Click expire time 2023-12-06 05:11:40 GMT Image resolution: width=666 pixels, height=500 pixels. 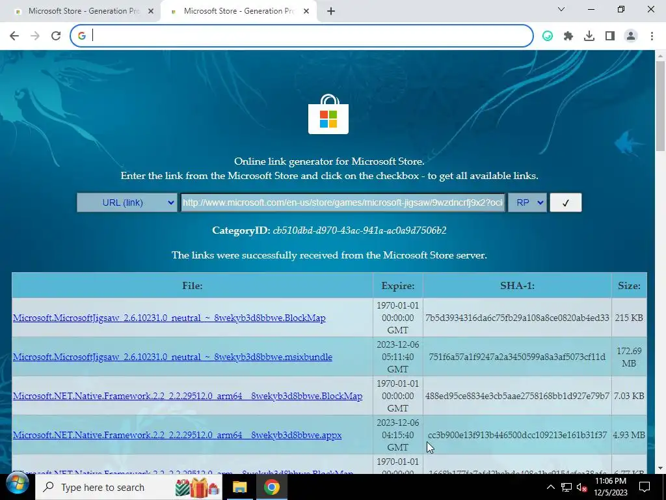coord(397,357)
